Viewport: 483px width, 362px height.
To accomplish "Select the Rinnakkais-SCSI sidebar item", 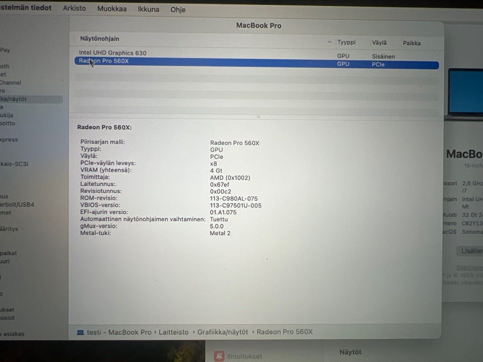I will click(14, 164).
